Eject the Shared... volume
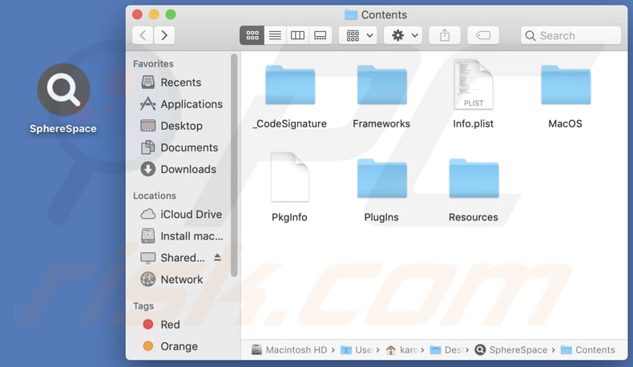Viewport: 633px width, 367px height. [x=217, y=257]
